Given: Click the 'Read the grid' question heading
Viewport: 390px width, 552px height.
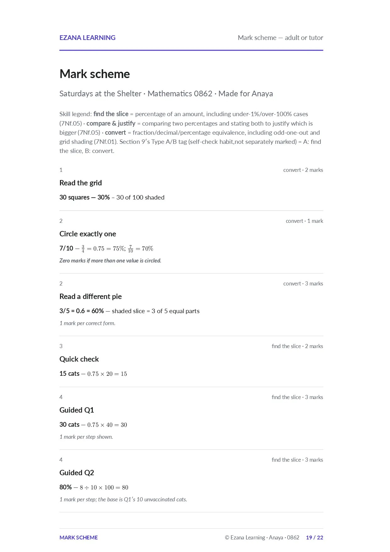Looking at the screenshot, I should click(81, 183).
